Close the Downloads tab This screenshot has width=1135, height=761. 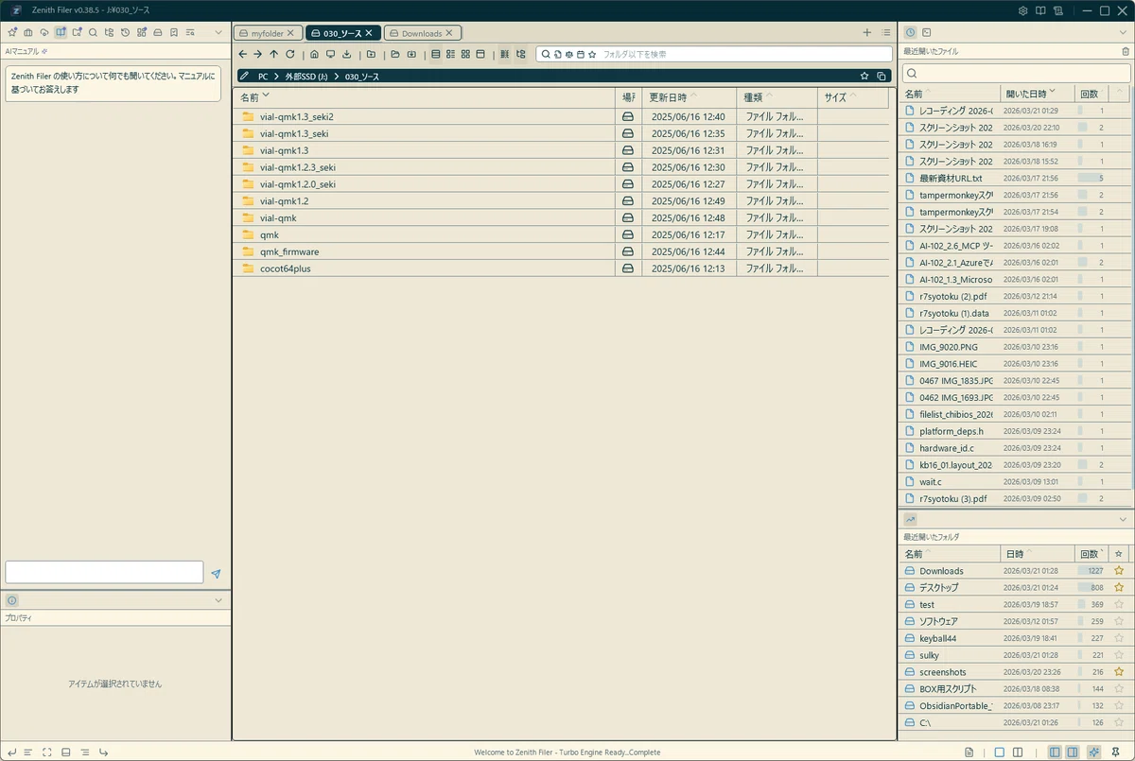pyautogui.click(x=449, y=33)
